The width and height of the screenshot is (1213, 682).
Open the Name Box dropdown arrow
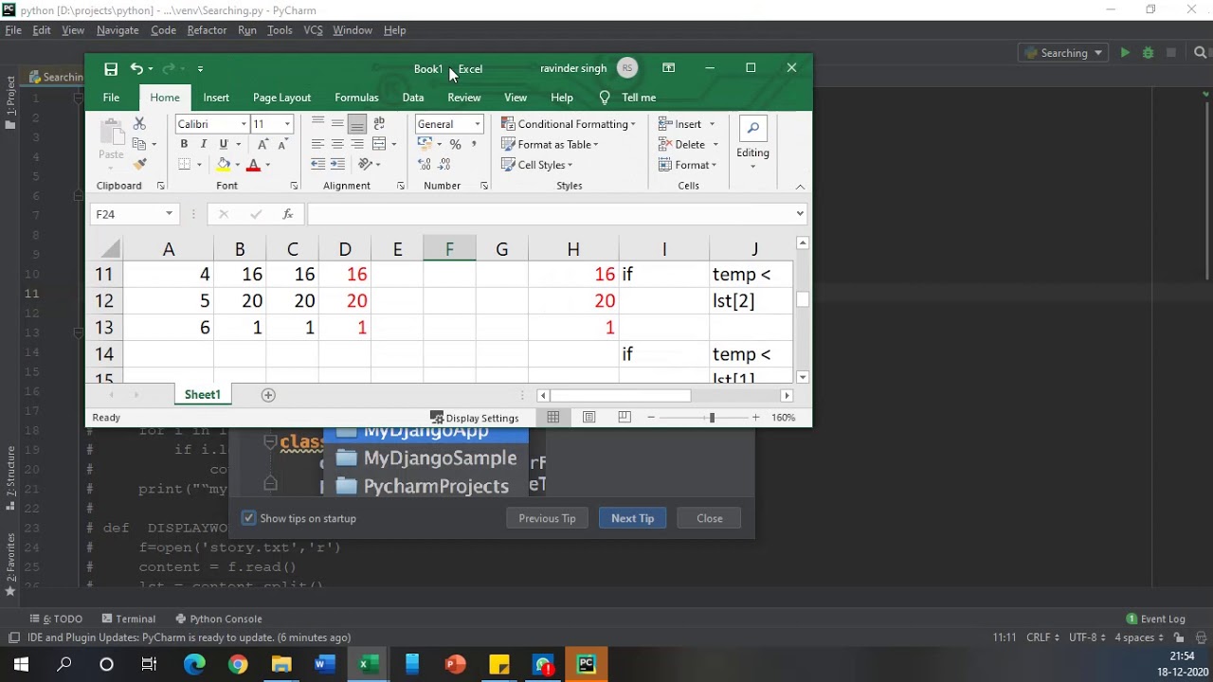169,214
